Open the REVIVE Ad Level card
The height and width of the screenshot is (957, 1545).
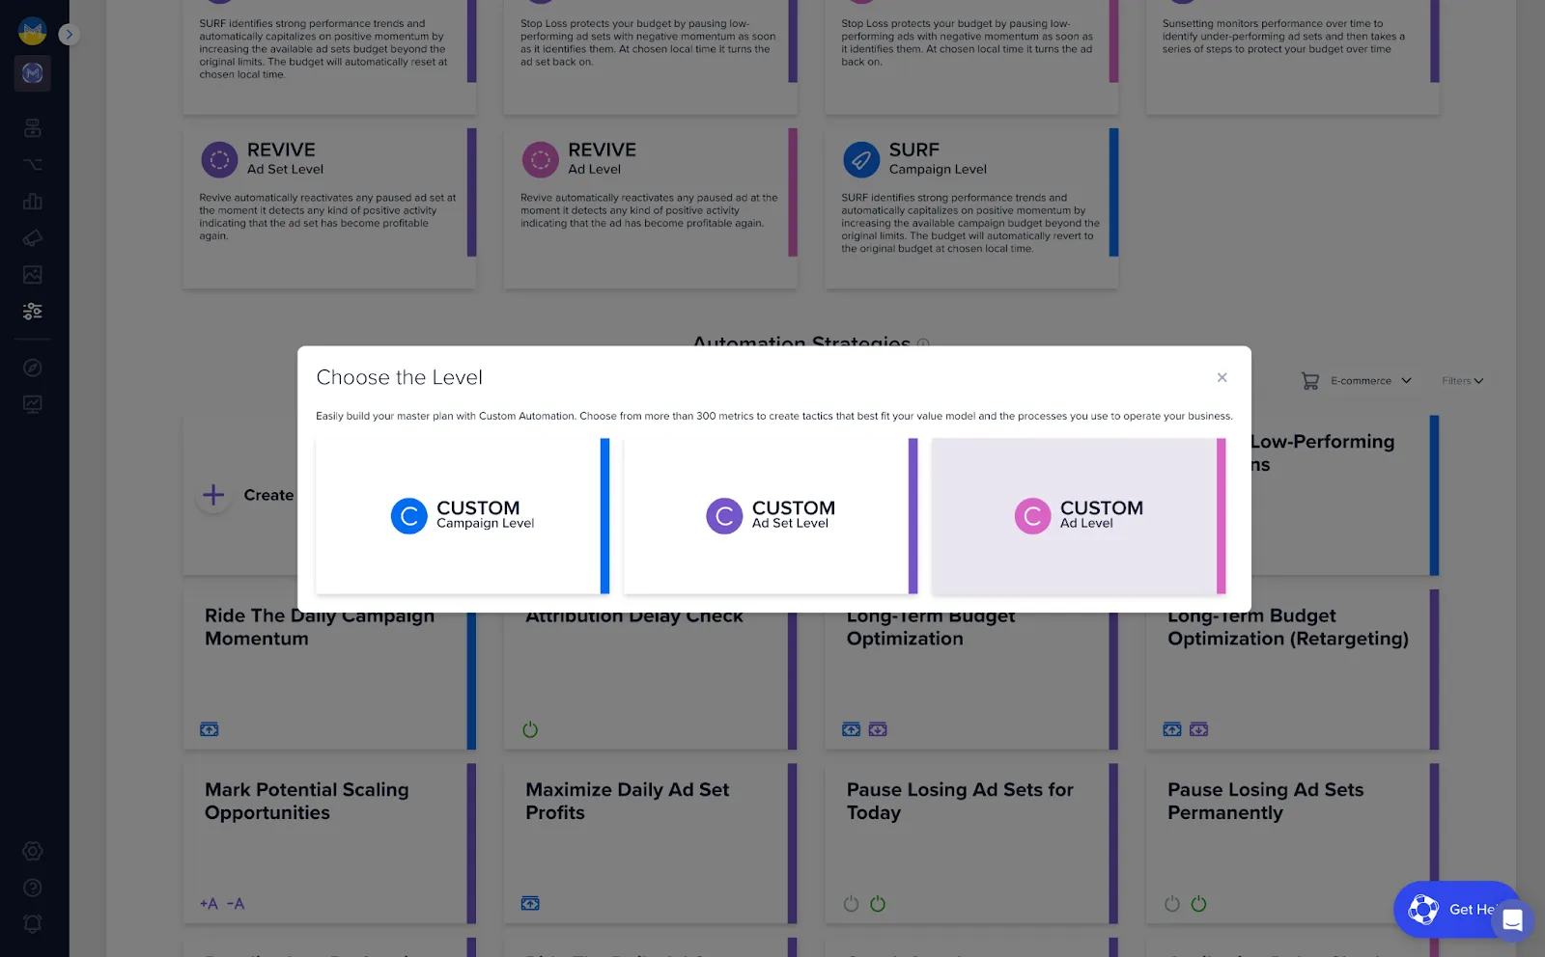650,207
